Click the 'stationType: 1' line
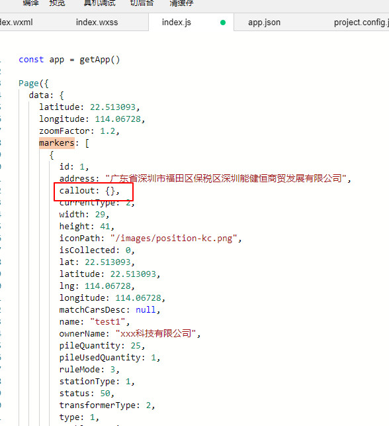389x426 pixels. click(97, 382)
